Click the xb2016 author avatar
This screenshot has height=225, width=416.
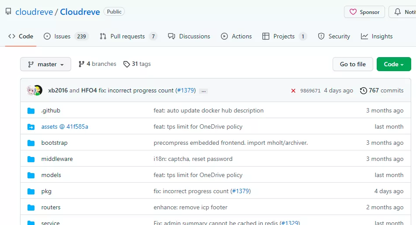(x=31, y=90)
